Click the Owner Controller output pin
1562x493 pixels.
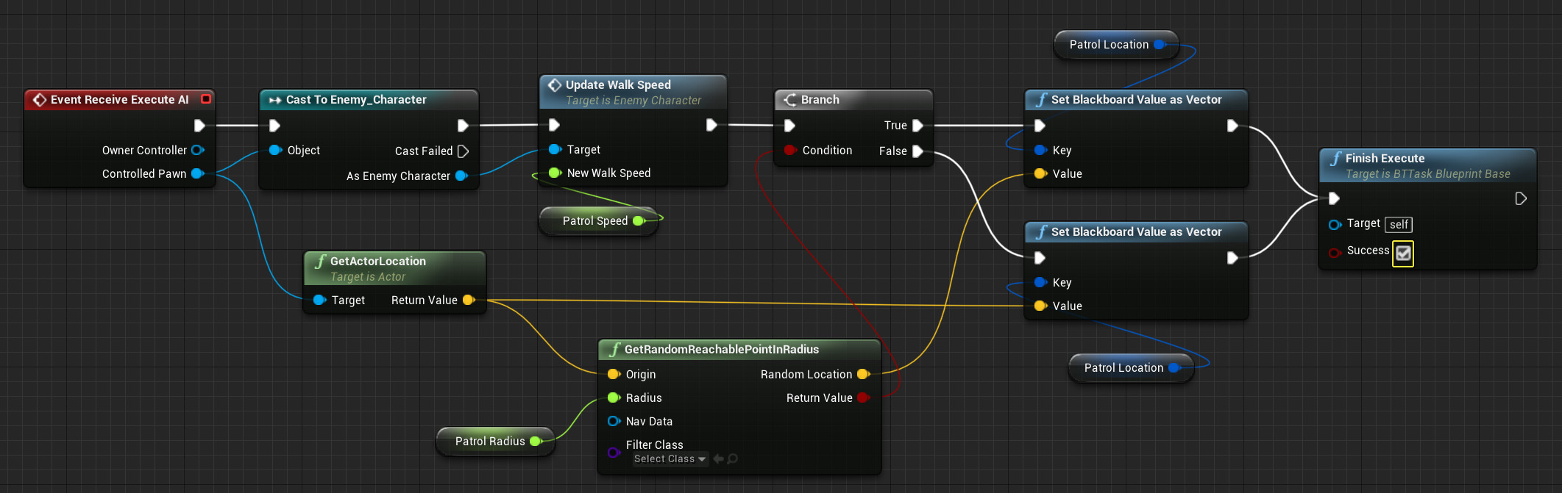pyautogui.click(x=197, y=150)
